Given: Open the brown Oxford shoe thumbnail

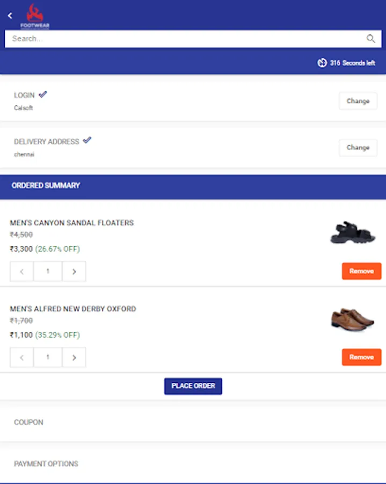Looking at the screenshot, I should coord(352,319).
